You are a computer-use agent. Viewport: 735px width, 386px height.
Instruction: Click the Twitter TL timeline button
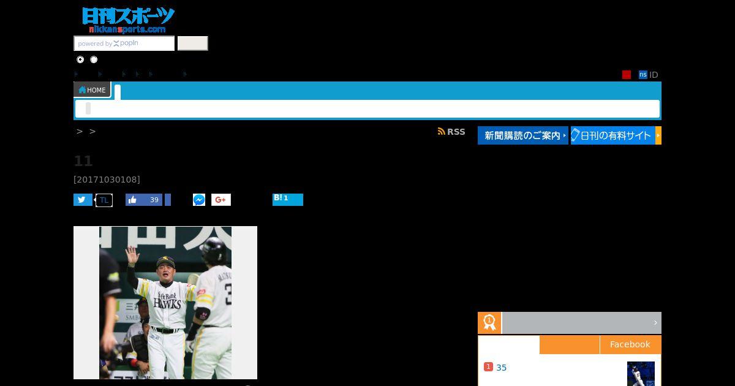[104, 200]
